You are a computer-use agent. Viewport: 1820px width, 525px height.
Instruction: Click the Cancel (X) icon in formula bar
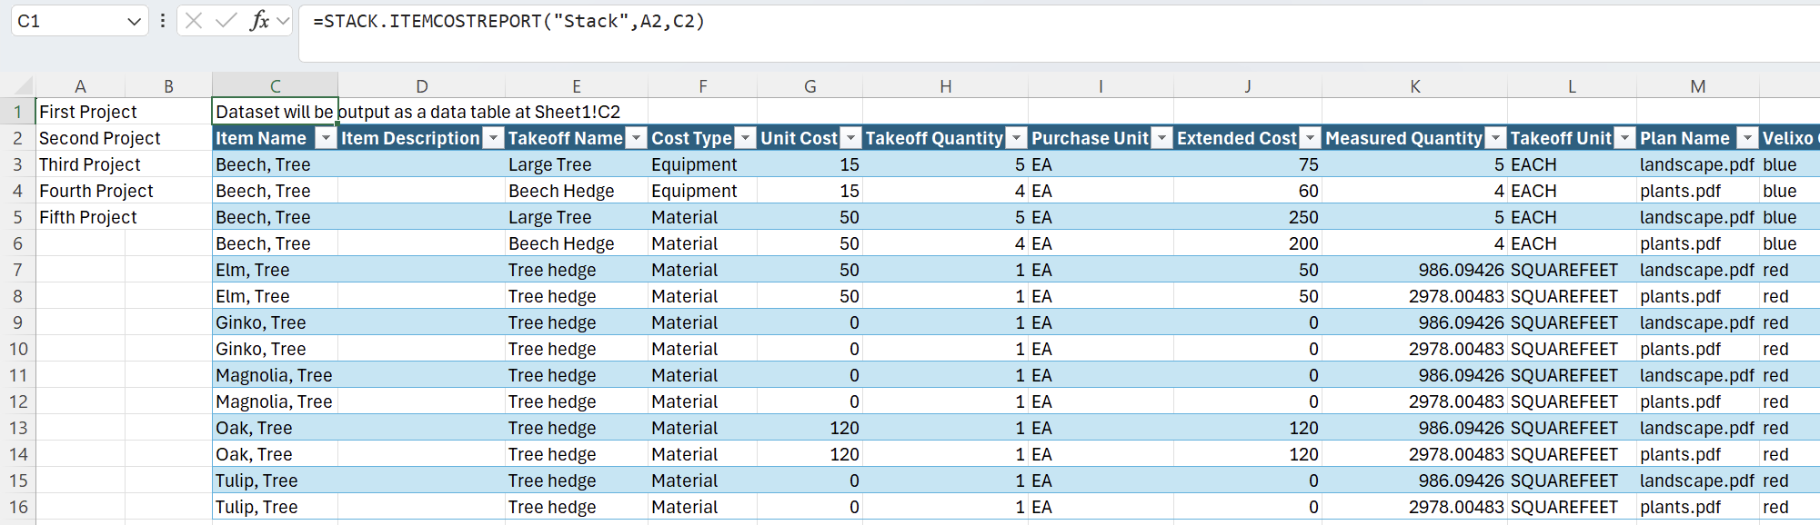pos(194,21)
